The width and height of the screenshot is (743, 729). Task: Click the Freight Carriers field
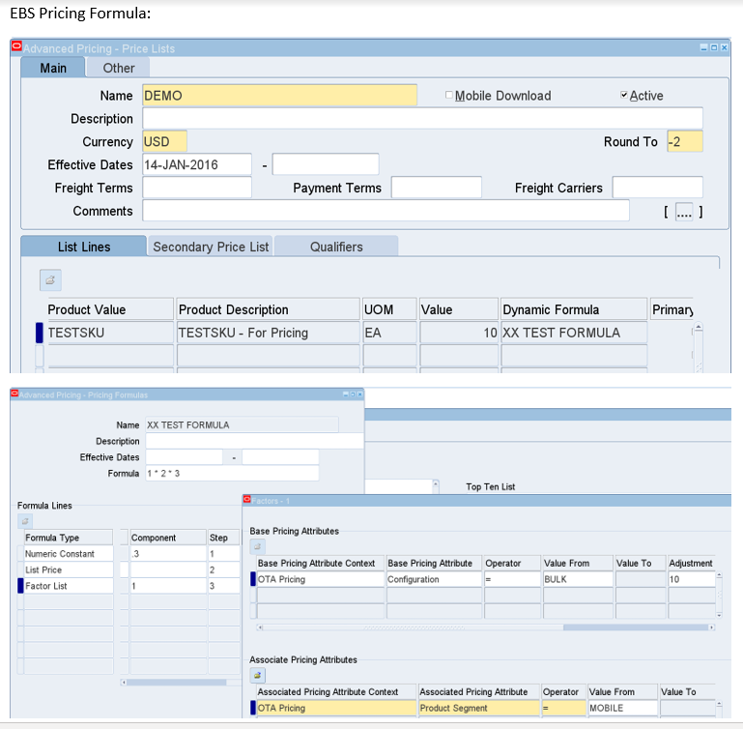click(657, 188)
